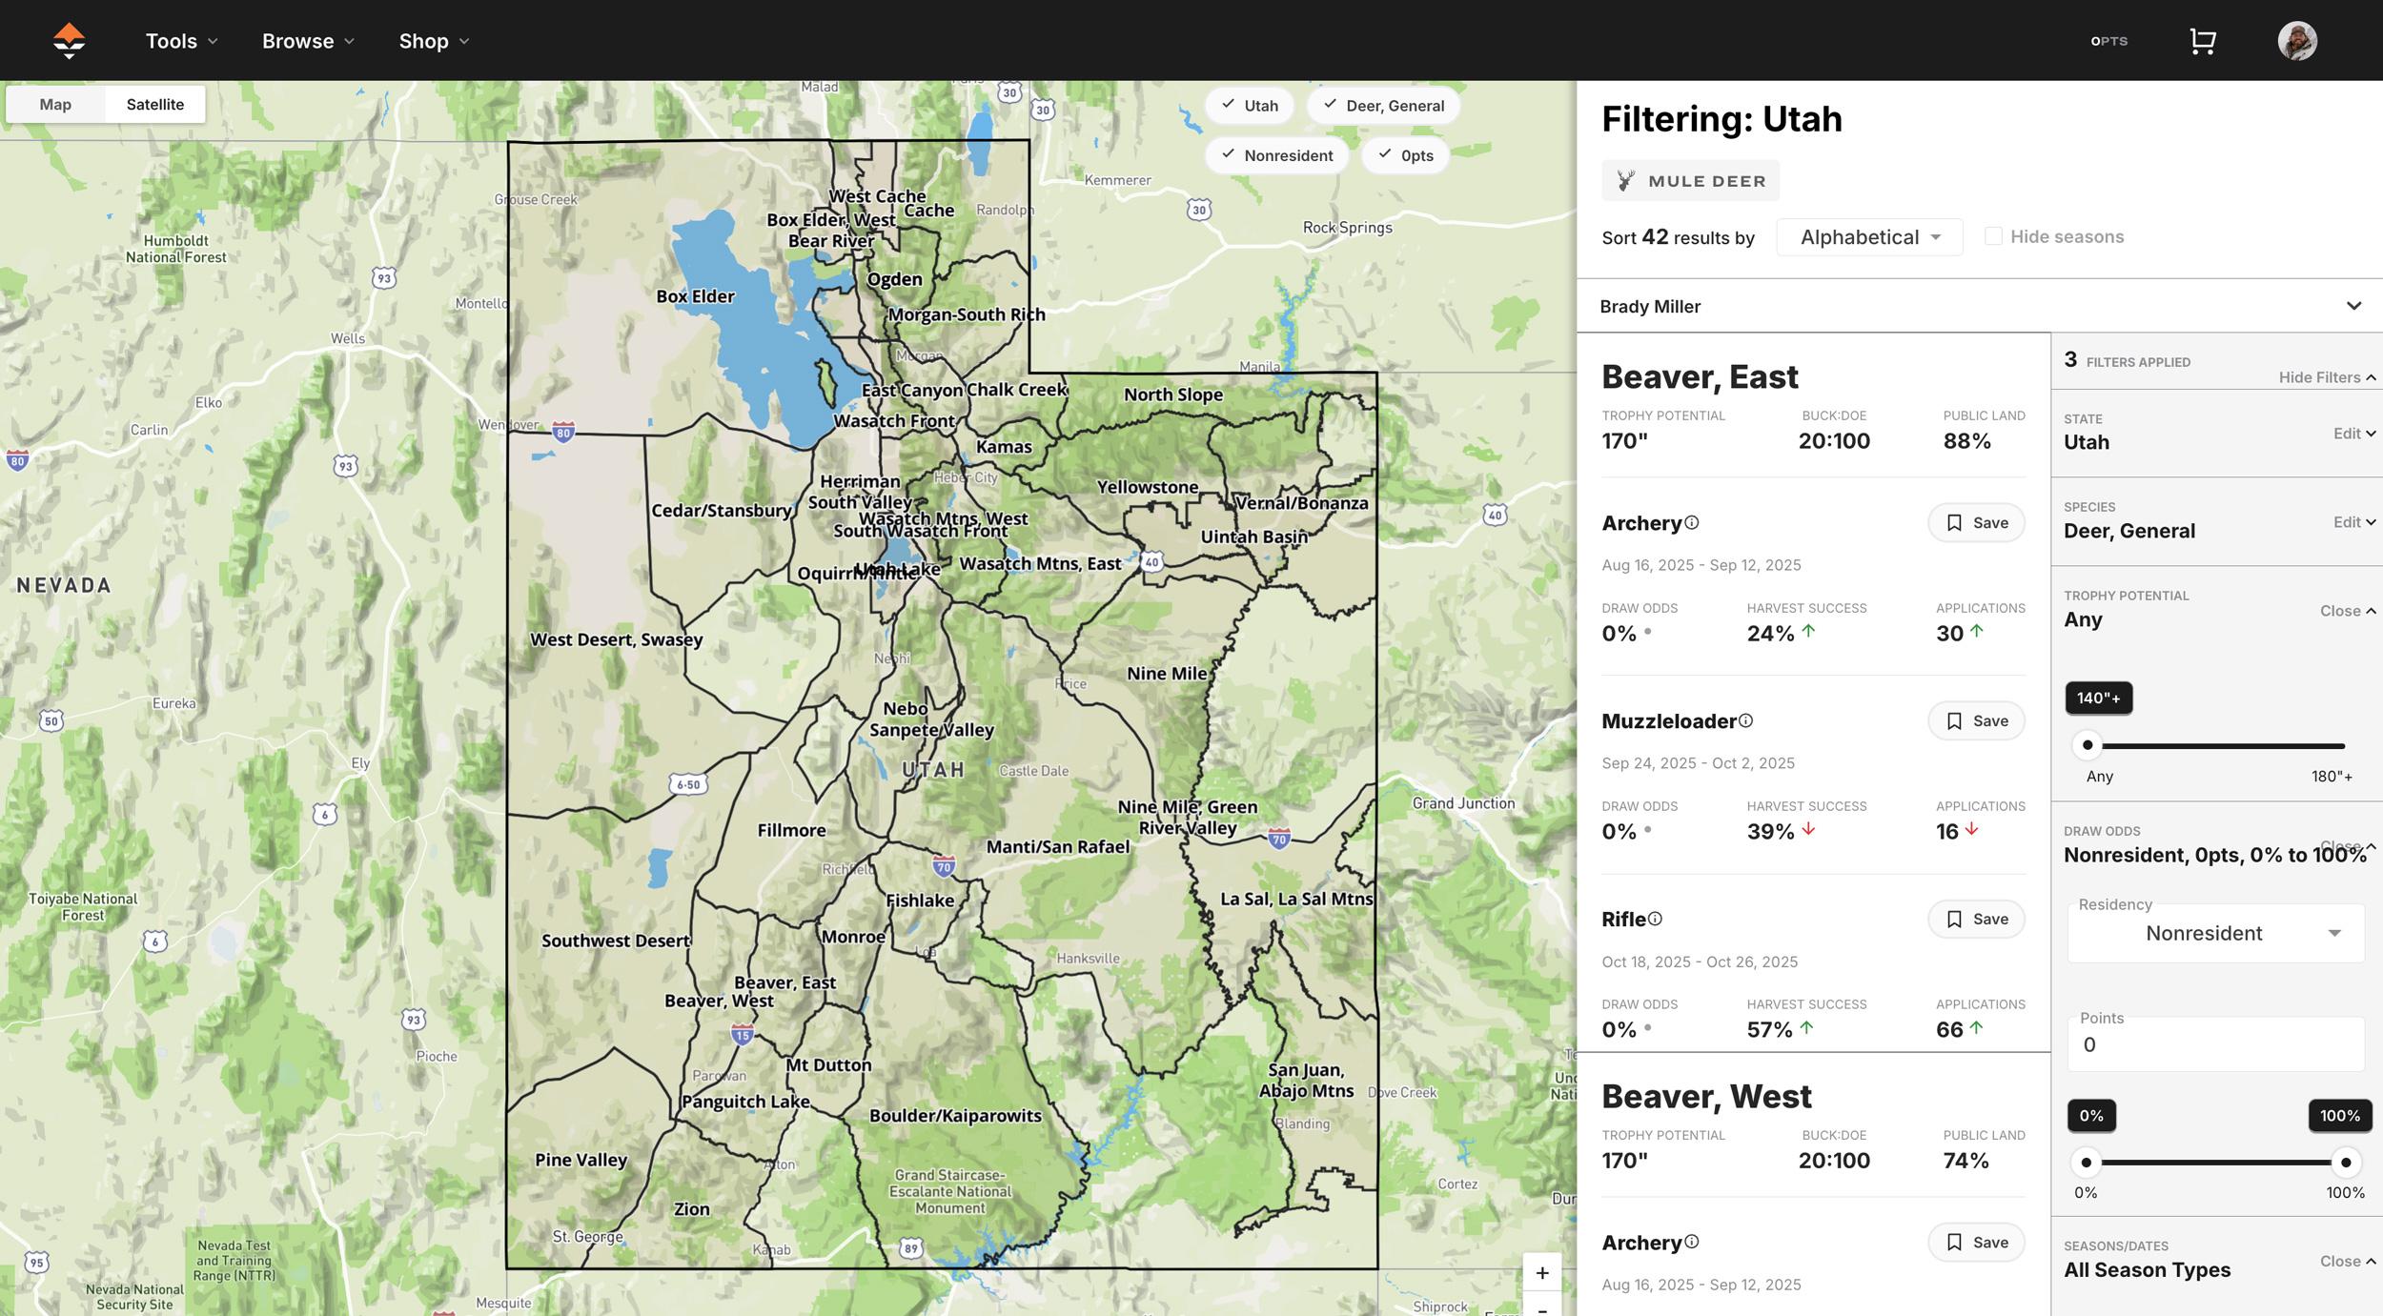This screenshot has width=2383, height=1316.
Task: Save the Beaver East Rifle hunt
Action: click(1975, 919)
